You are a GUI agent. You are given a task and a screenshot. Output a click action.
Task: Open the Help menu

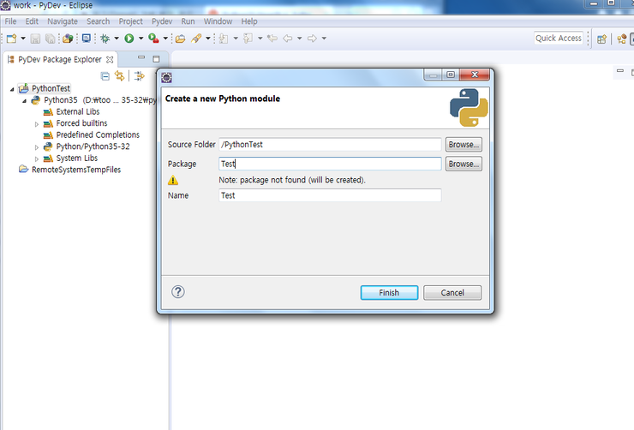[x=249, y=21]
